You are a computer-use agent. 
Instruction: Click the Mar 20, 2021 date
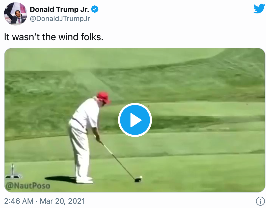pyautogui.click(x=62, y=201)
